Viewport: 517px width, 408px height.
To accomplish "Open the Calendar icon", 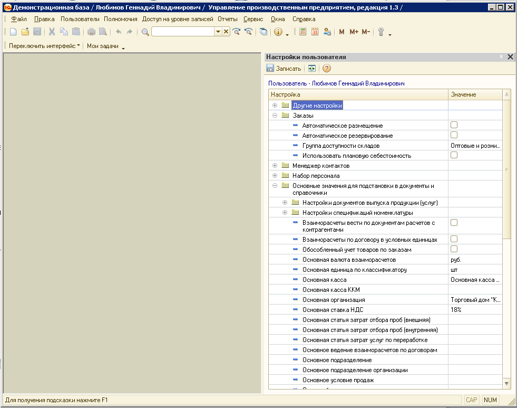I will point(315,32).
